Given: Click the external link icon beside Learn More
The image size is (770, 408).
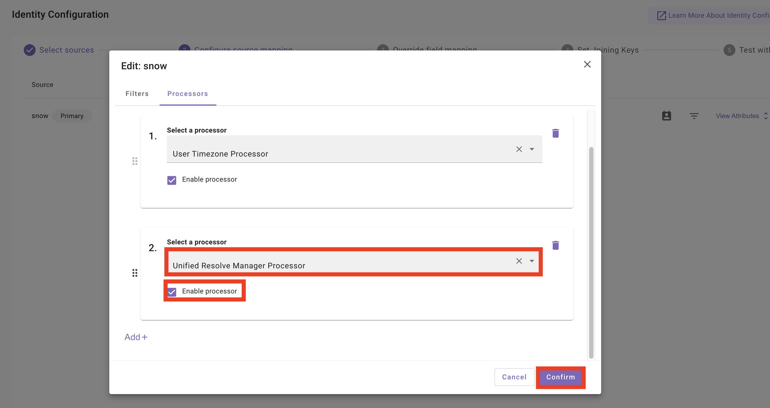Looking at the screenshot, I should click(661, 16).
